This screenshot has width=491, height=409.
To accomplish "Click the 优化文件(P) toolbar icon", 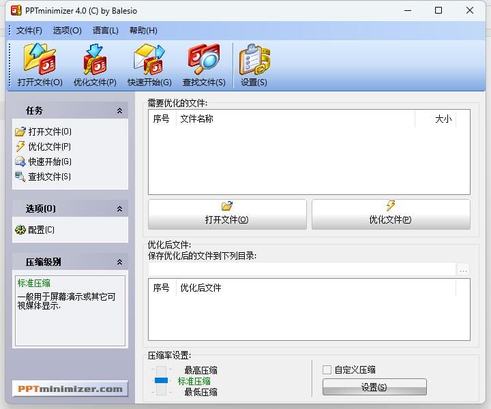I will 95,65.
